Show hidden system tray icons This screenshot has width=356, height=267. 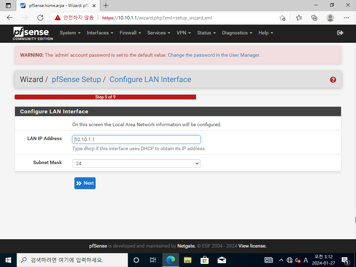[281, 260]
